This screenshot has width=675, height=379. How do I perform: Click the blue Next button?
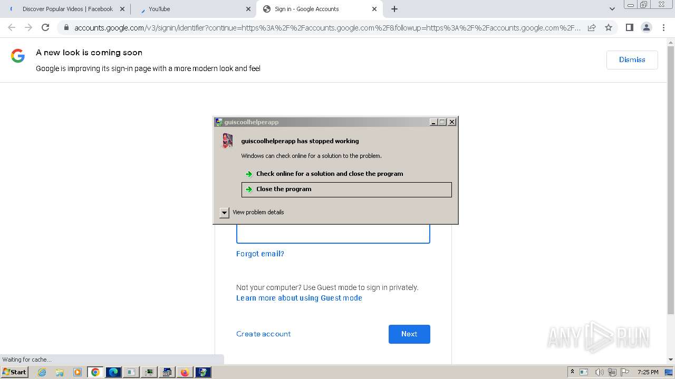[x=409, y=334]
